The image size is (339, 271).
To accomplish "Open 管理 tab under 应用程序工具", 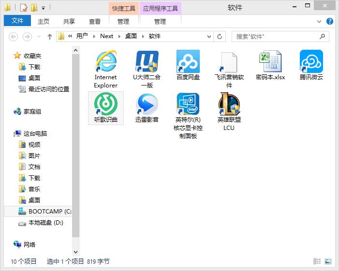I will point(160,21).
